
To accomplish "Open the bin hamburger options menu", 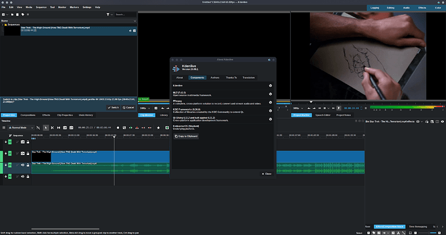I will click(x=28, y=14).
